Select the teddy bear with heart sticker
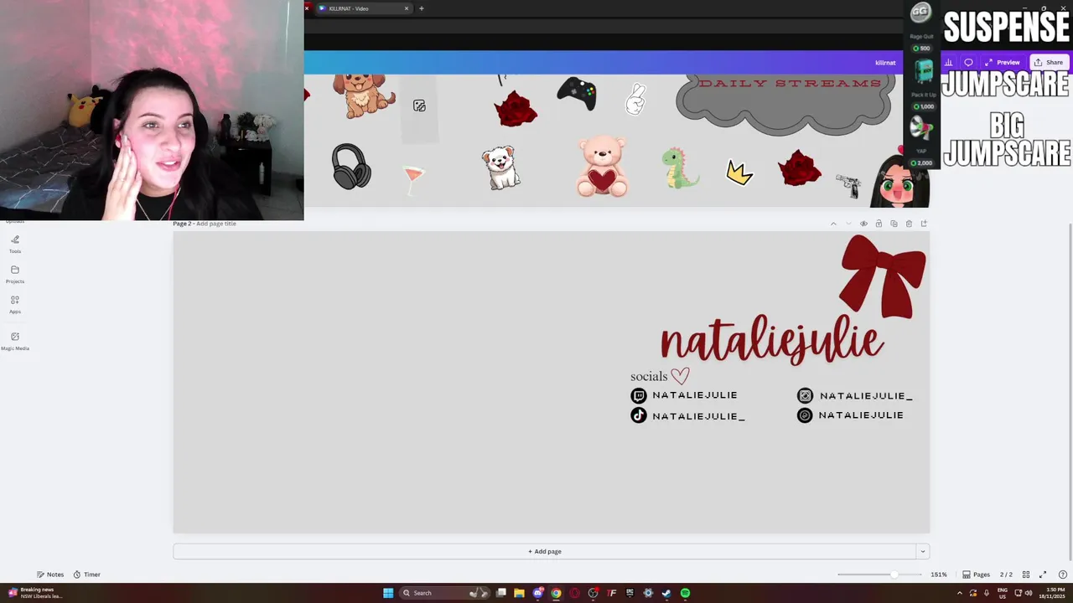1073x603 pixels. coord(603,167)
